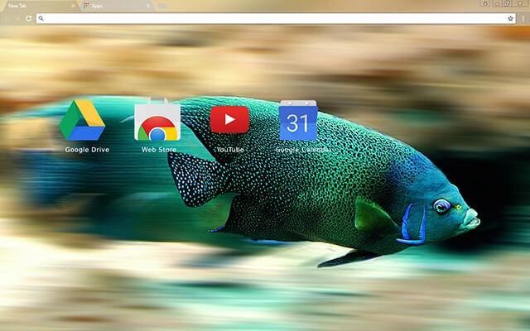Focus the address bar input field

pyautogui.click(x=276, y=18)
